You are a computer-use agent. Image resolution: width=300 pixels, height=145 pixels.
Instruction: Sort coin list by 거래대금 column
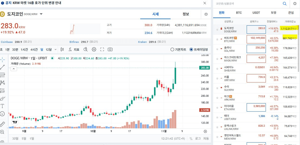coord(291,22)
